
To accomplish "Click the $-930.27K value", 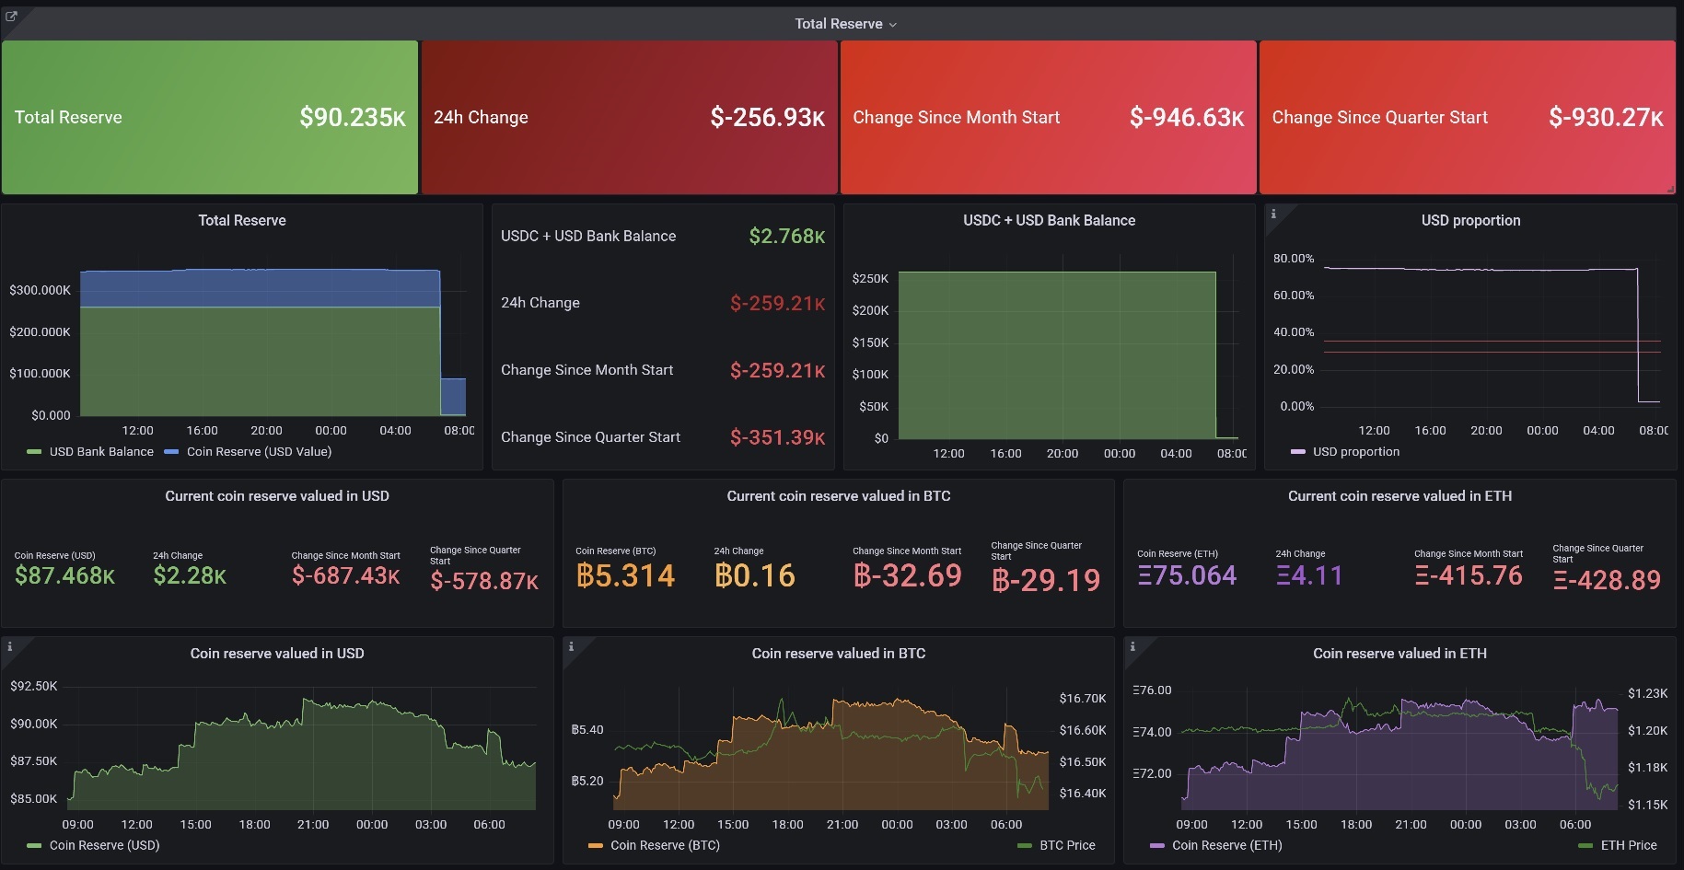I will point(1606,117).
